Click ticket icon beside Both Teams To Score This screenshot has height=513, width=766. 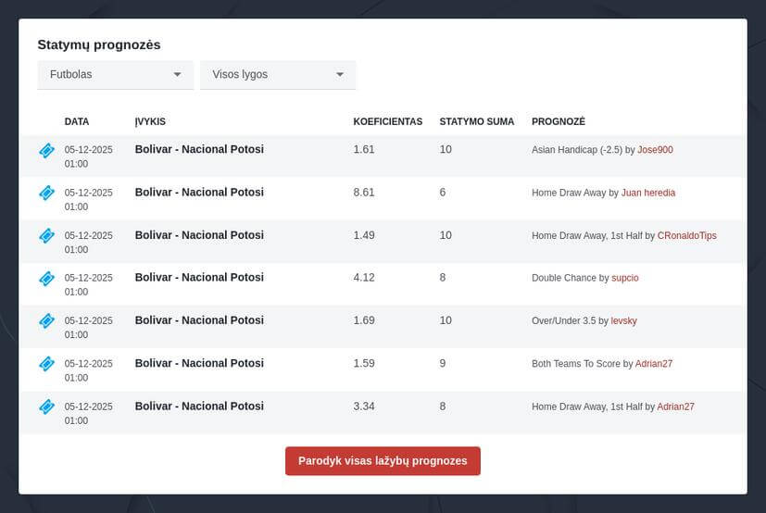click(x=46, y=363)
